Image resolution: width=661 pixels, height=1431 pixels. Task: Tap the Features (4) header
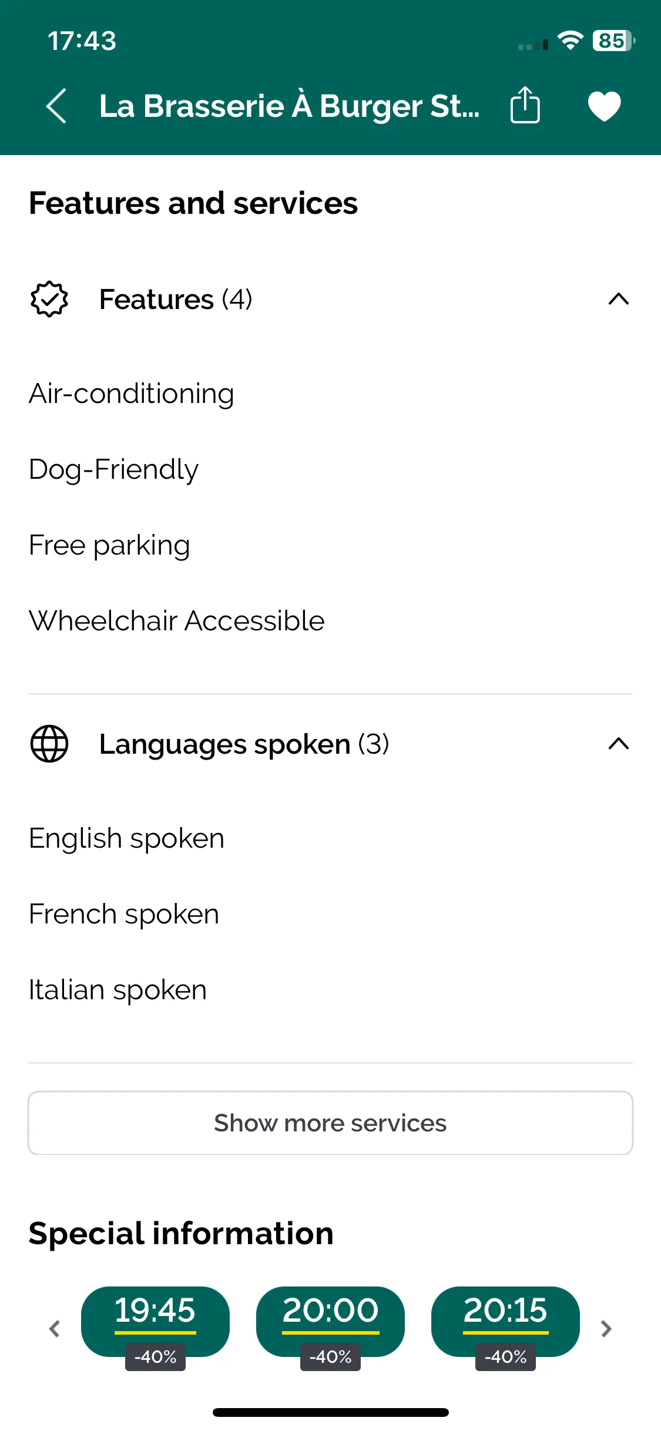tap(176, 300)
